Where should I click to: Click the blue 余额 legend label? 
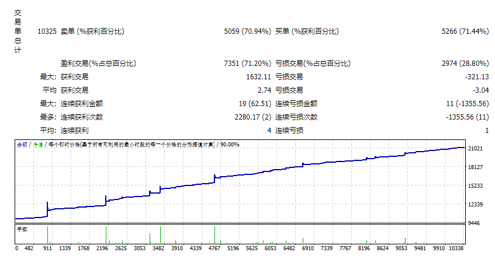coord(22,145)
